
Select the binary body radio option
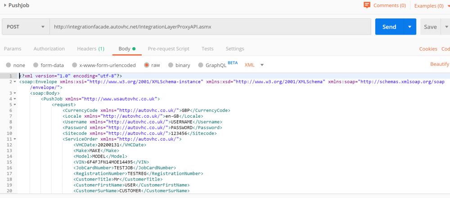(x=171, y=65)
